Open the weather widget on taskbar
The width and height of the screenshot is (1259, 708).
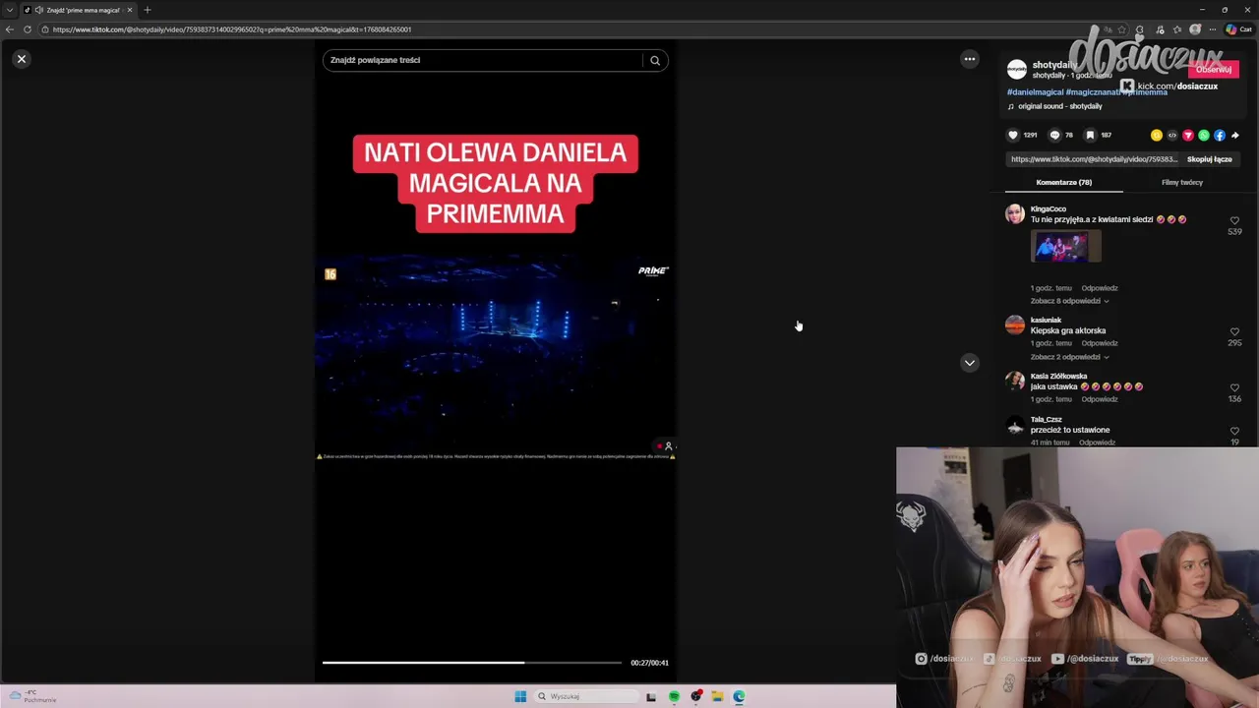click(32, 696)
